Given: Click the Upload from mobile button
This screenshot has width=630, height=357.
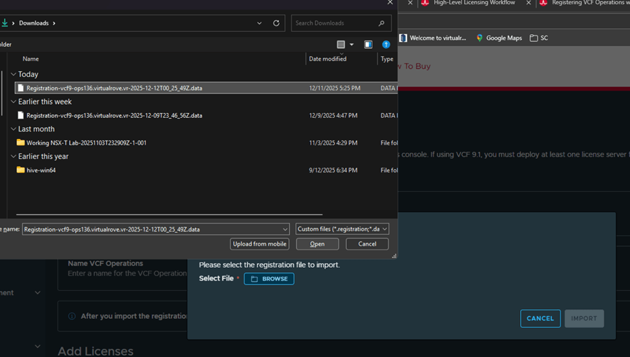Looking at the screenshot, I should pos(259,244).
